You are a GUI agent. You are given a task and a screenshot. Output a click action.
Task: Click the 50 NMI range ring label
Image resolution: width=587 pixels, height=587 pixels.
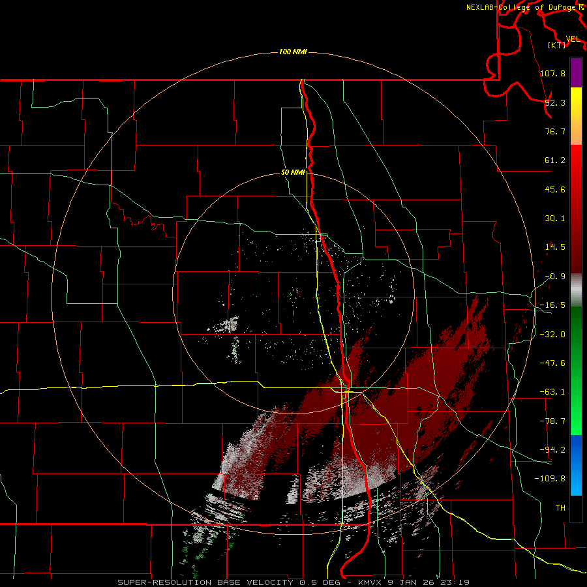(293, 172)
